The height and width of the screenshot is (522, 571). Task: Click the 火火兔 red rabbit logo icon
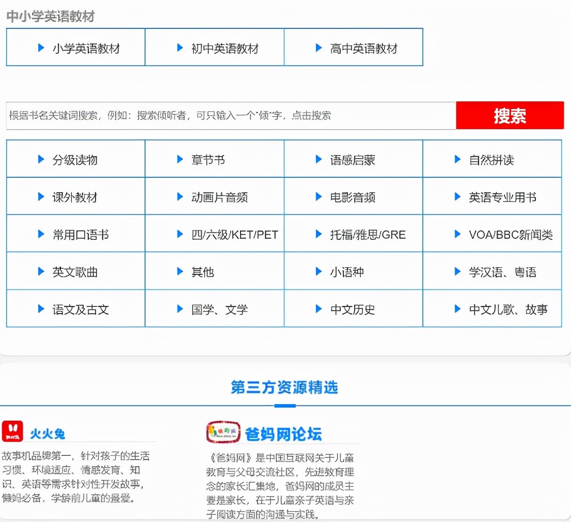[12, 431]
